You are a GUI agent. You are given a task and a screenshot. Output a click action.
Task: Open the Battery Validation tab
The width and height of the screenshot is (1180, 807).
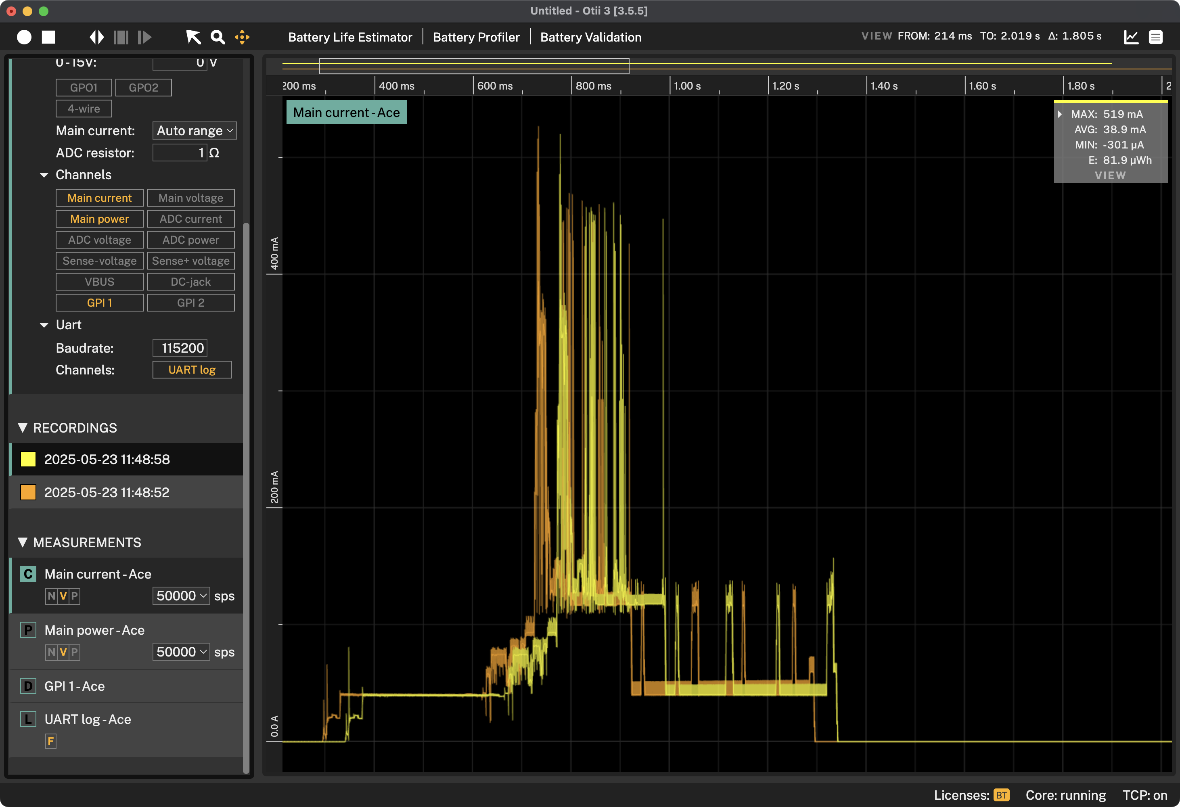[x=590, y=37]
